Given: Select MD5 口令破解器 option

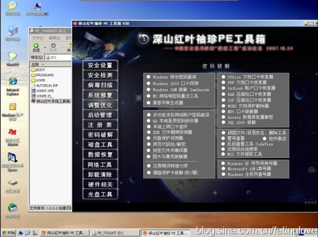Looking at the screenshot, I should 240,112.
